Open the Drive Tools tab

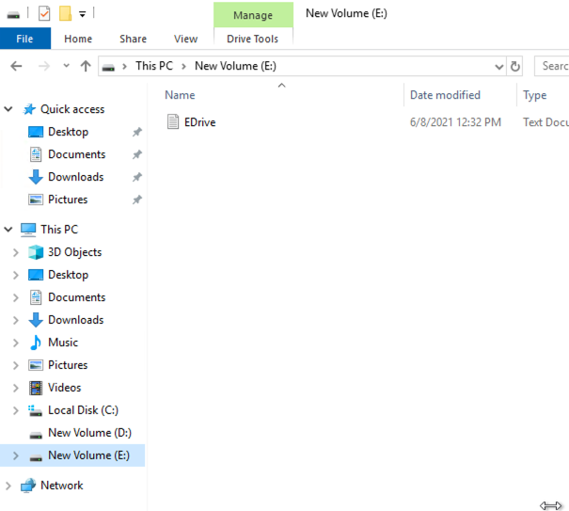tap(253, 39)
